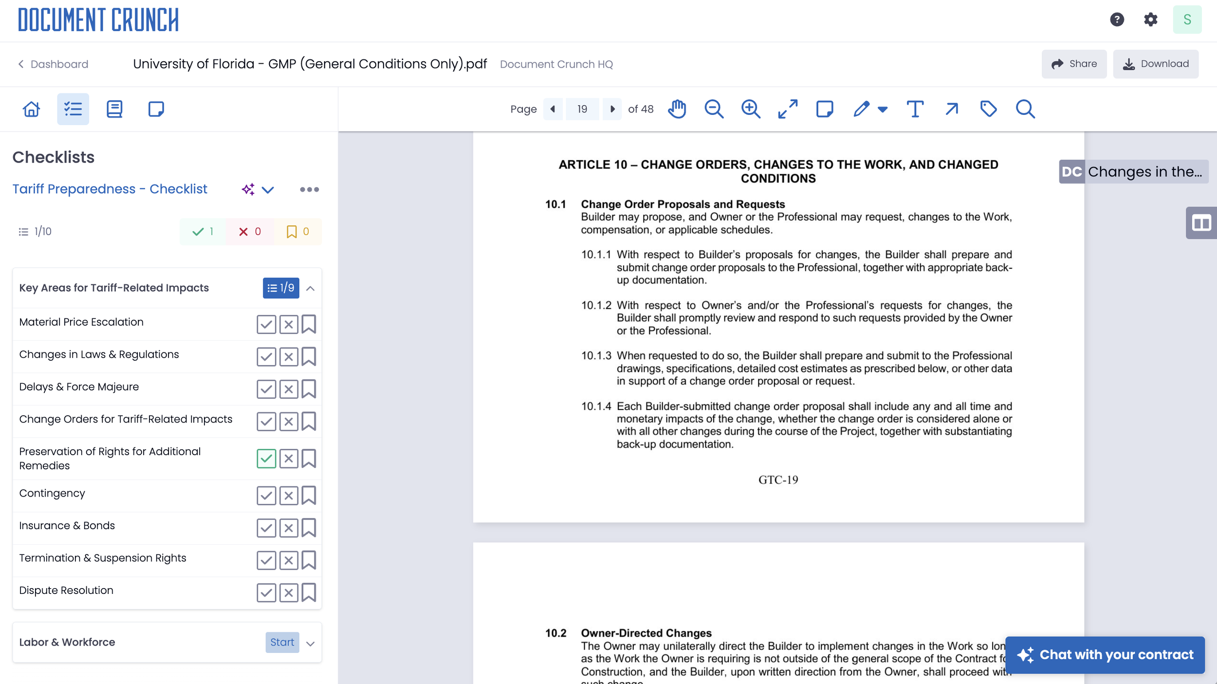Collapse Key Areas for Tariff-Related Impacts section

[310, 288]
